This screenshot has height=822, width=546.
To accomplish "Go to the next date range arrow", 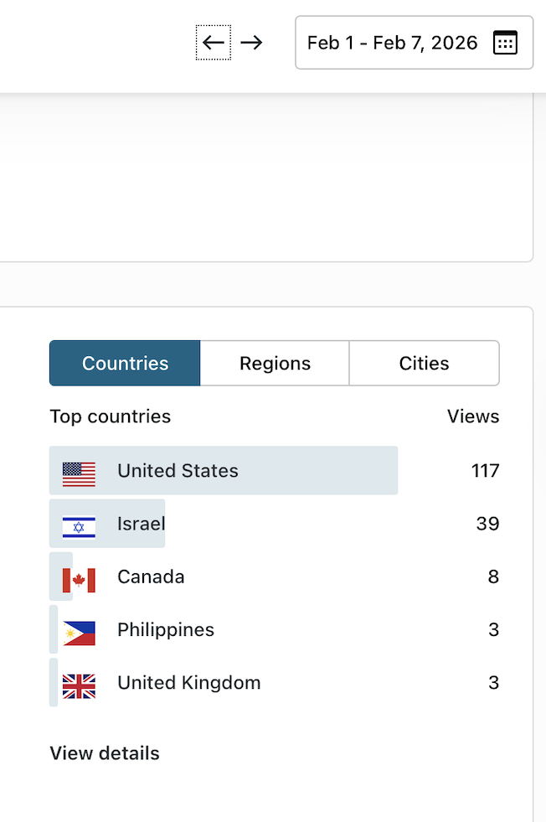I will [x=251, y=43].
